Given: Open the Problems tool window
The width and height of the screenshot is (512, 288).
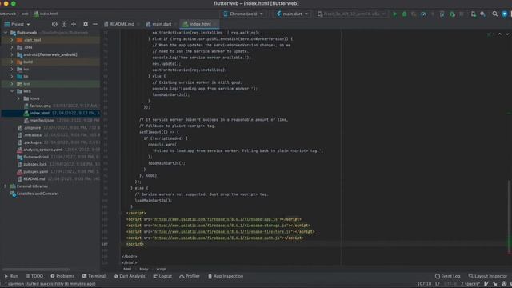Looking at the screenshot, I should (62, 276).
